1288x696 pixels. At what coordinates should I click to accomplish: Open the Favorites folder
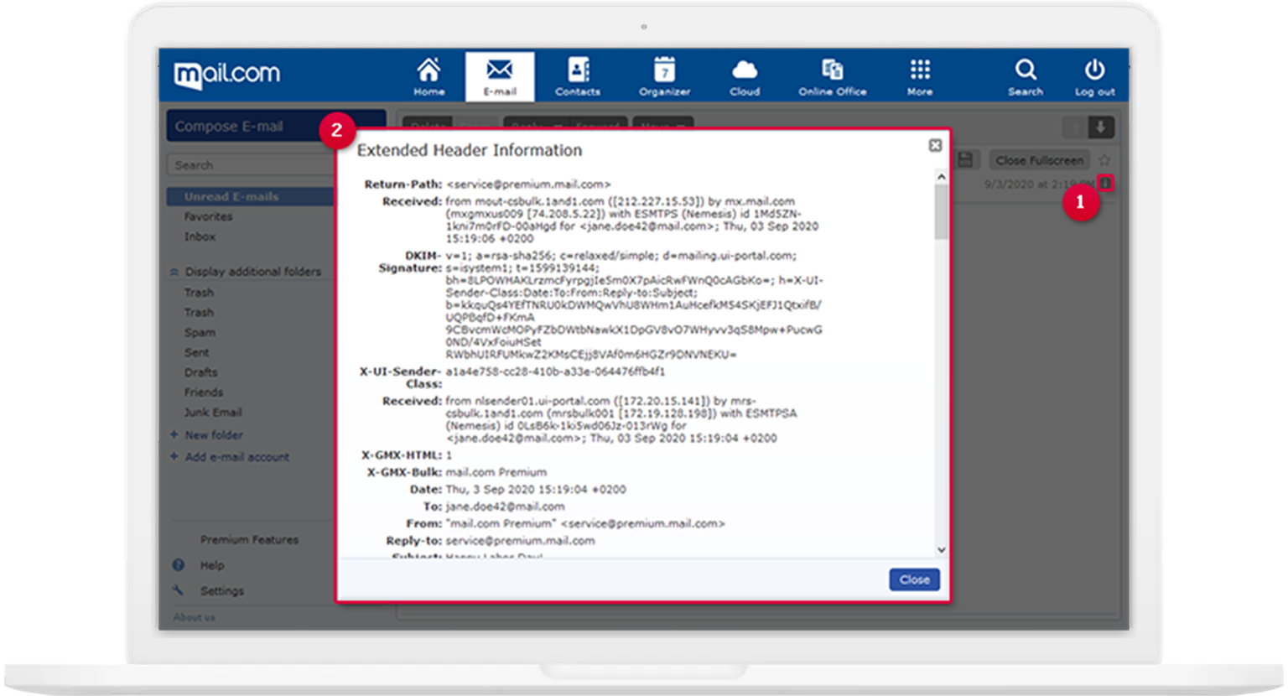click(208, 216)
